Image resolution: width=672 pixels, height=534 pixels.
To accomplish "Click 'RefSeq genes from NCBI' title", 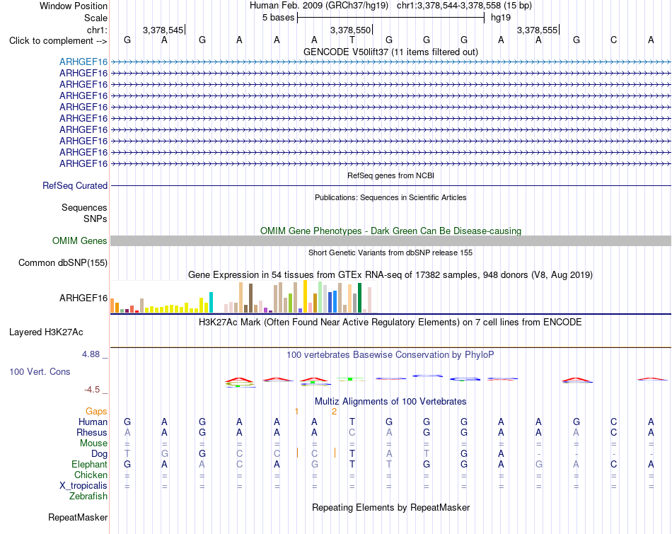I will click(x=390, y=175).
